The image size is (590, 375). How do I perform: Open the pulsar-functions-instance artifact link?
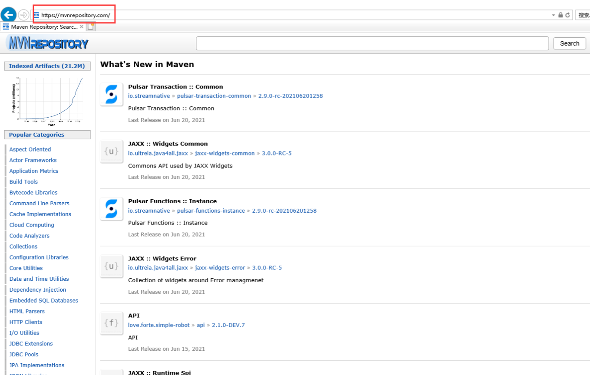pos(211,211)
